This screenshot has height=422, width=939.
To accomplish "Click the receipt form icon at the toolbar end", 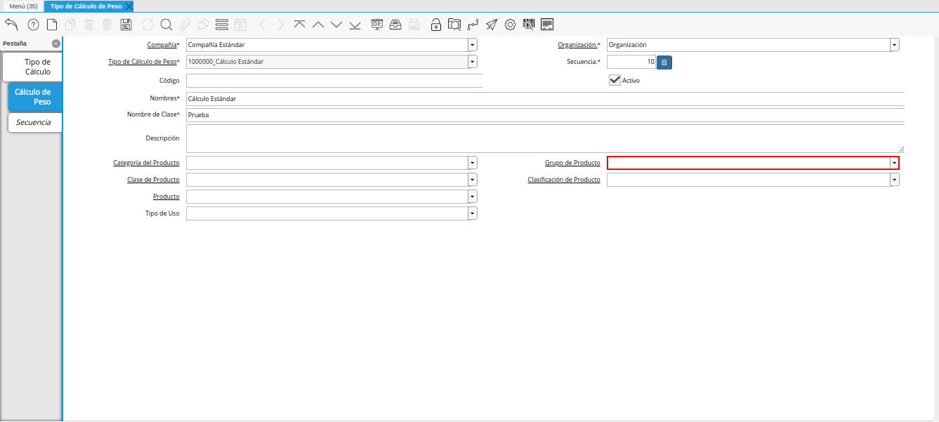I will 547,25.
